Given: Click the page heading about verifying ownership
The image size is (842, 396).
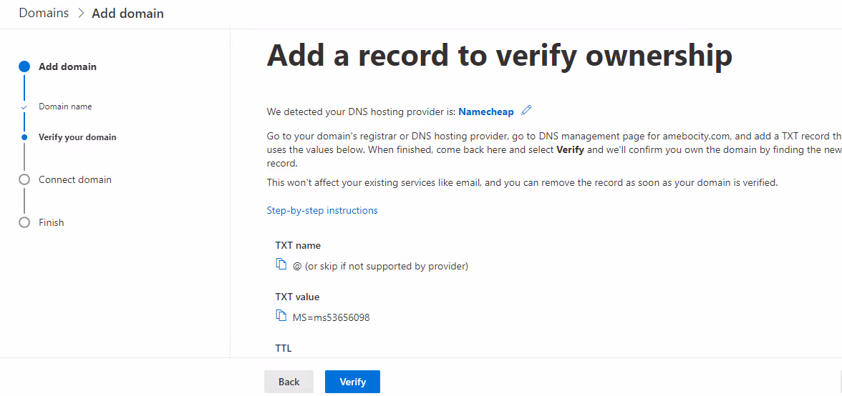Looking at the screenshot, I should click(x=499, y=56).
